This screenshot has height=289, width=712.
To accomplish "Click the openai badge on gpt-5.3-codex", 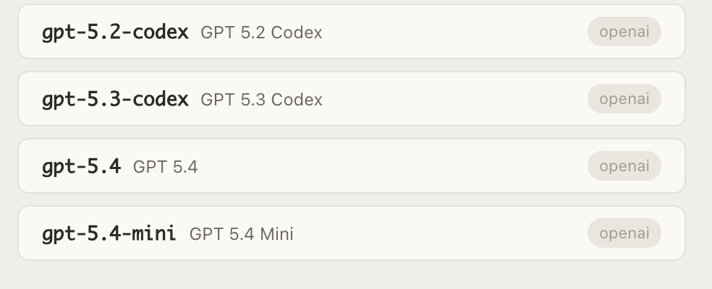I will click(x=624, y=98).
